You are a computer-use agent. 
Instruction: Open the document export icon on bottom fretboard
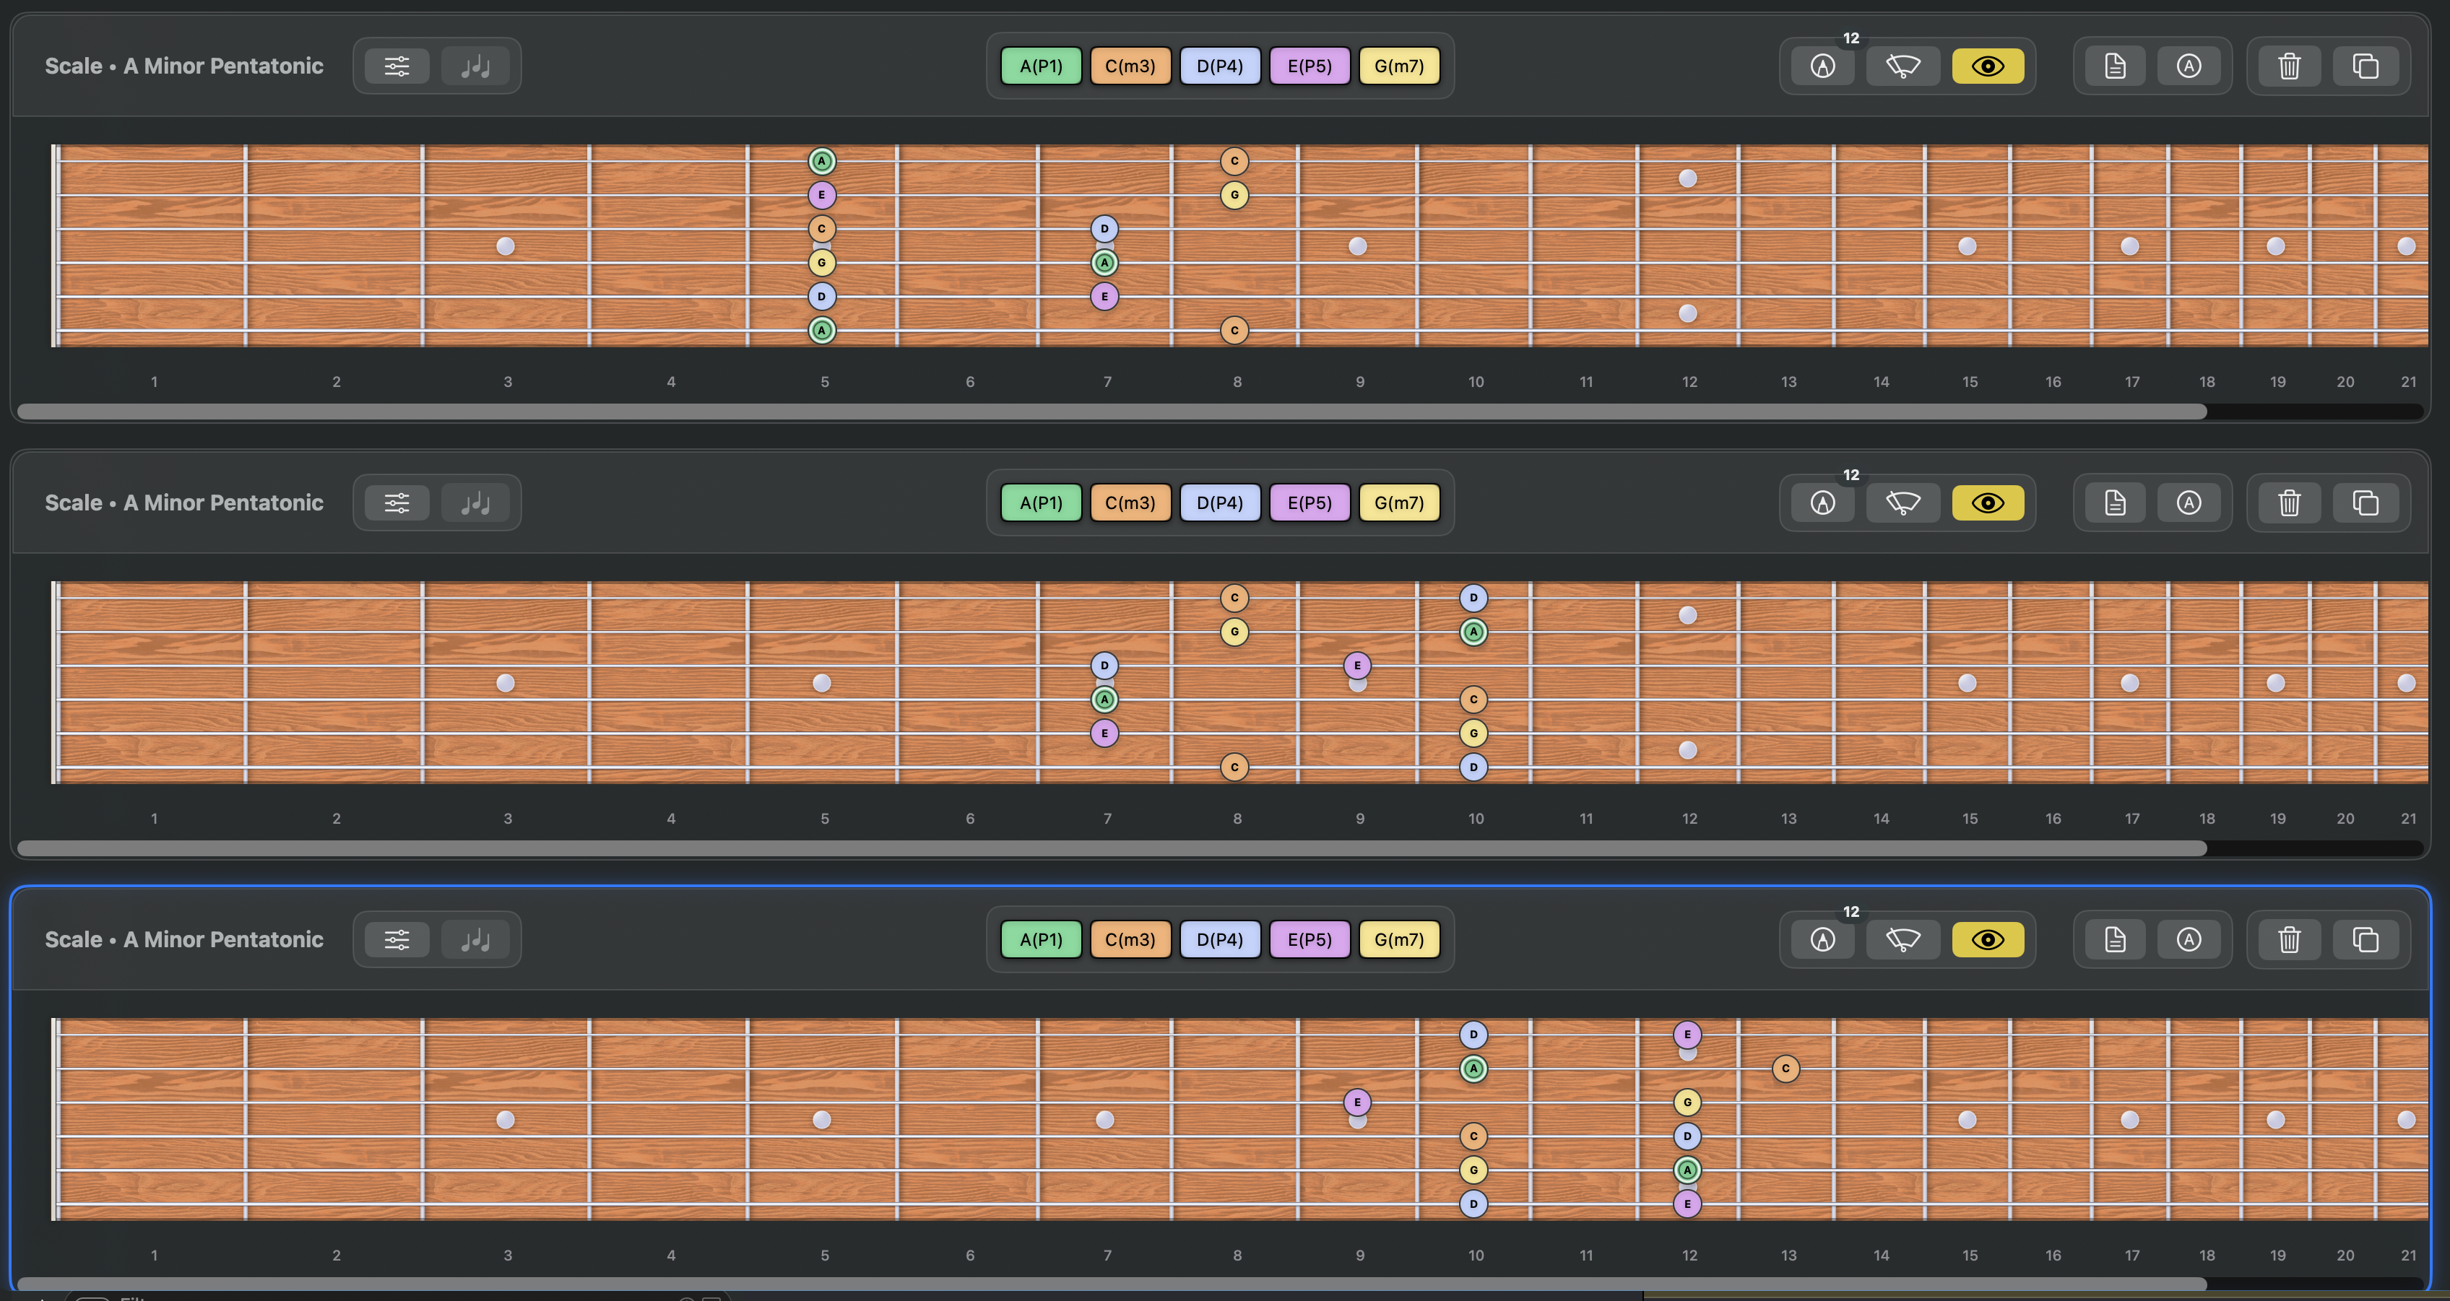coord(2113,939)
